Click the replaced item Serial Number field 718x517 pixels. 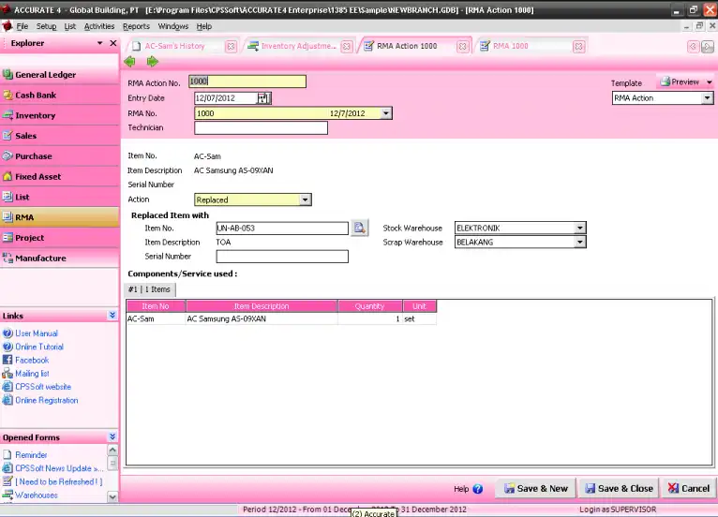tap(282, 257)
